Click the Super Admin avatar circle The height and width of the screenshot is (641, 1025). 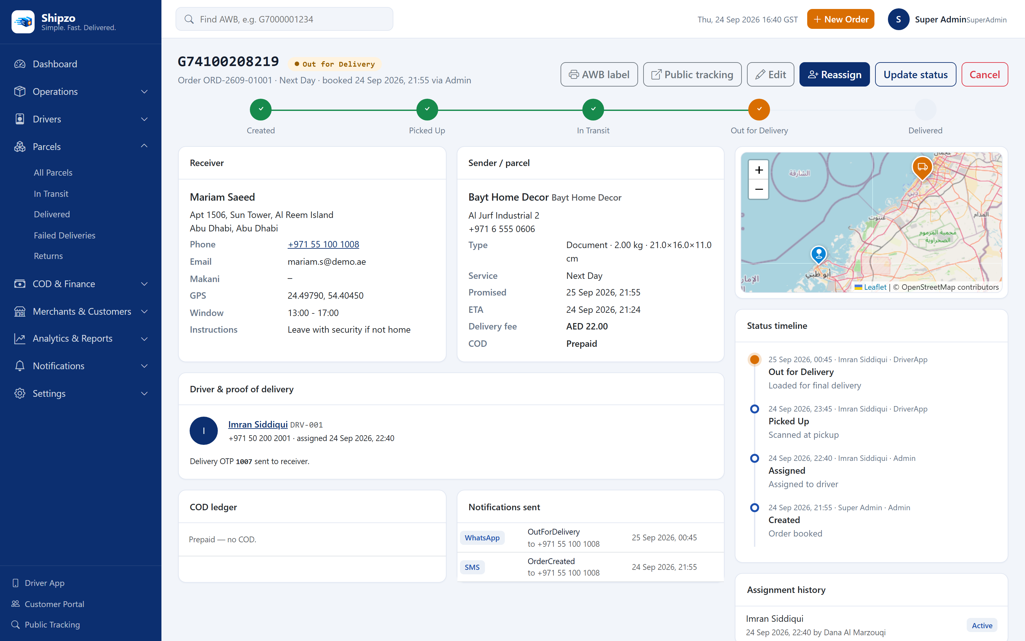(898, 20)
